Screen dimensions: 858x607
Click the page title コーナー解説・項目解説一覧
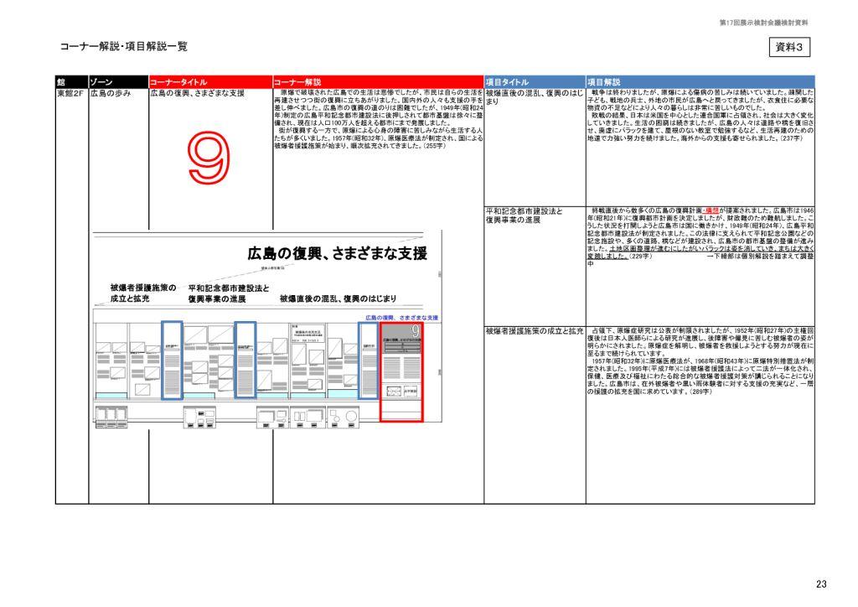click(x=123, y=46)
